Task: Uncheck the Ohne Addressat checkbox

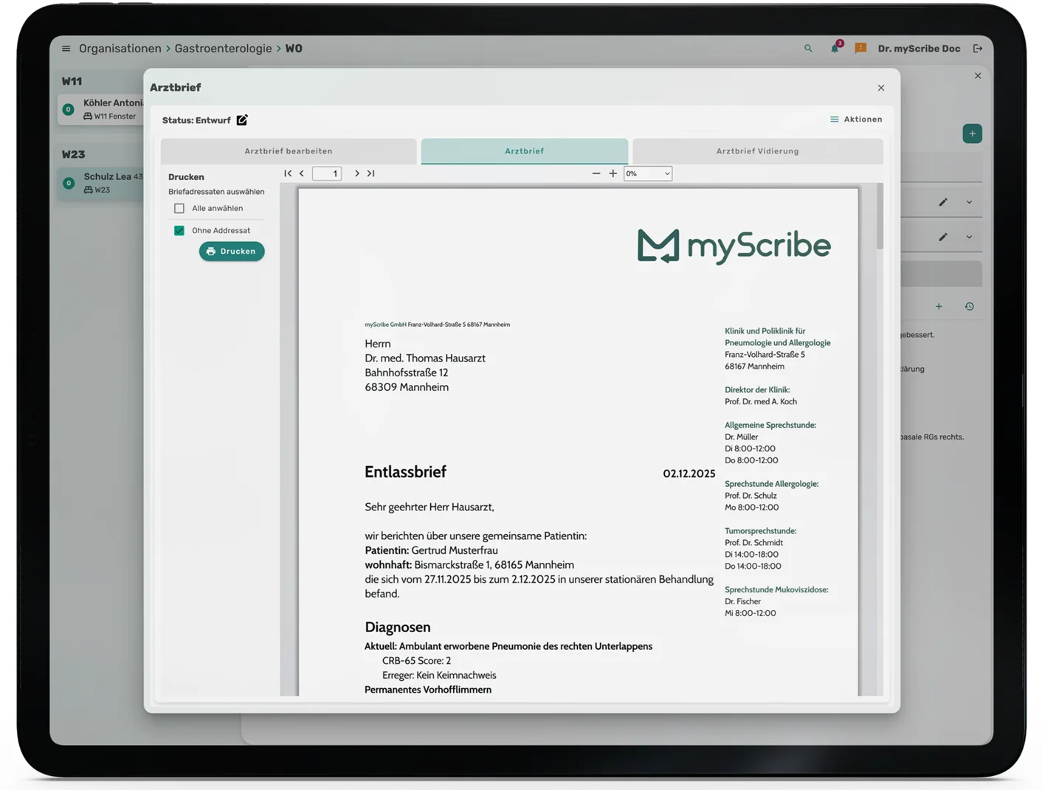Action: click(x=179, y=231)
